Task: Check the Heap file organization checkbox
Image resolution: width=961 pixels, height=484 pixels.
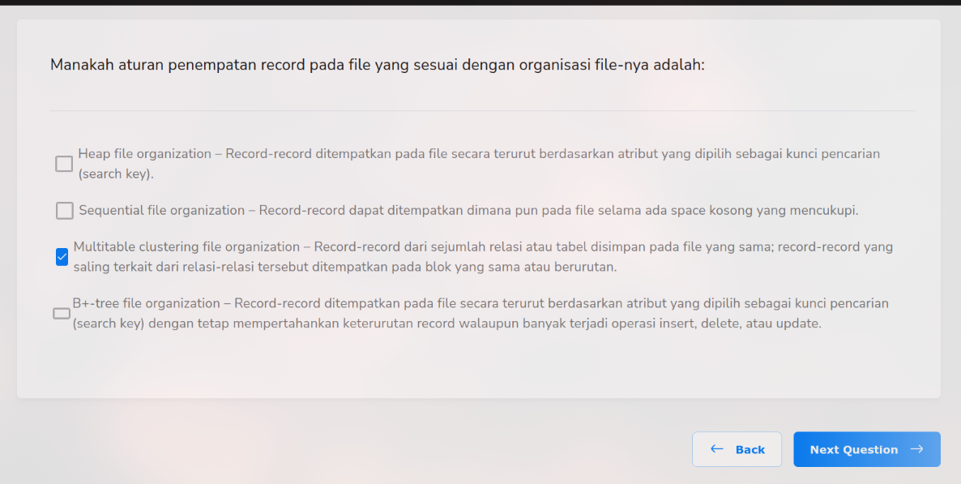Action: coord(64,164)
